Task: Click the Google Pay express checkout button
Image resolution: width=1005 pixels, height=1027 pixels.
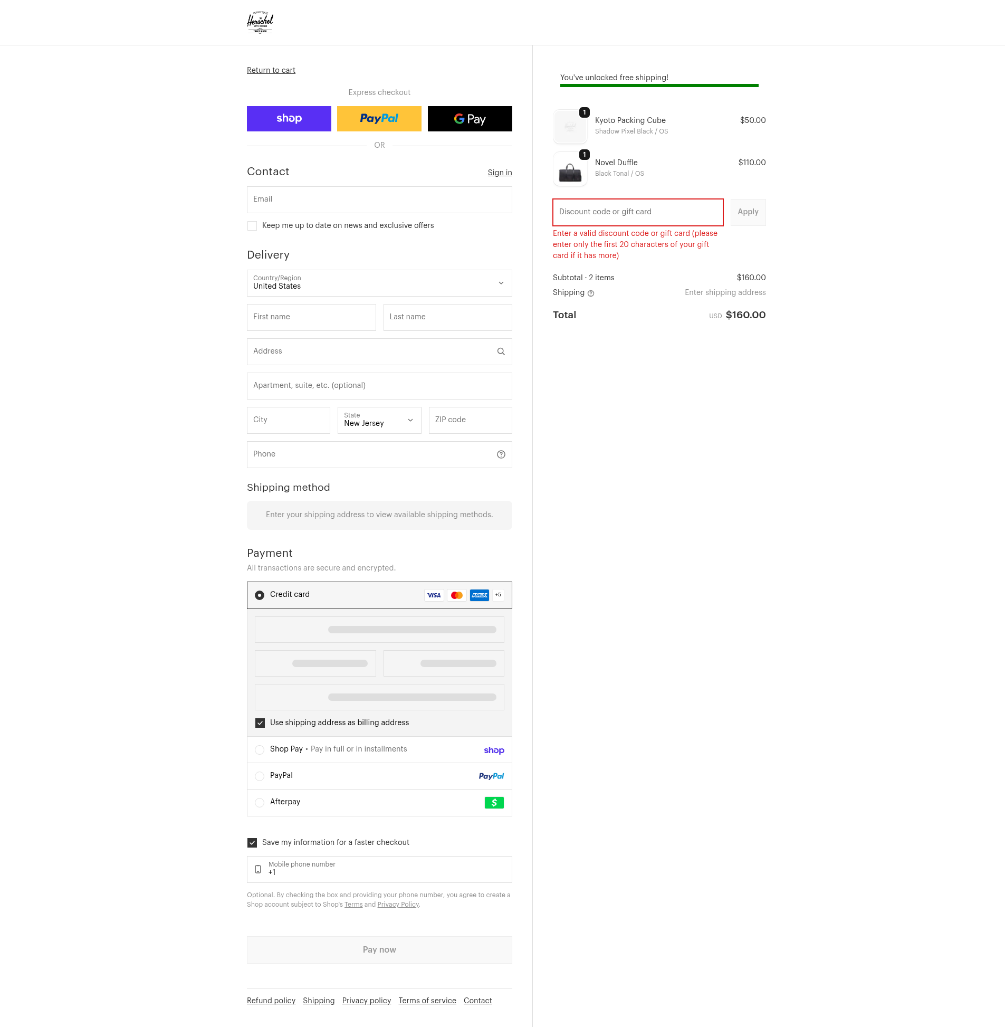Action: click(x=469, y=119)
